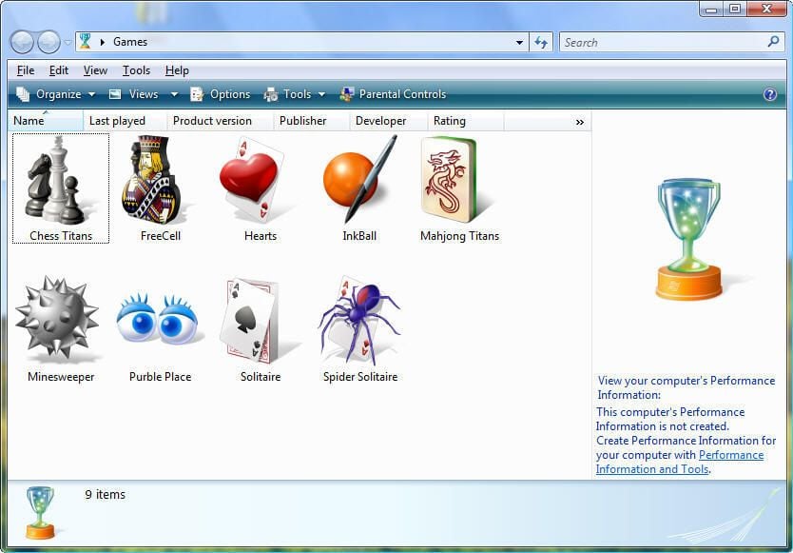Expand the breadcrumb arrow before Games
The width and height of the screenshot is (793, 553).
(x=103, y=42)
